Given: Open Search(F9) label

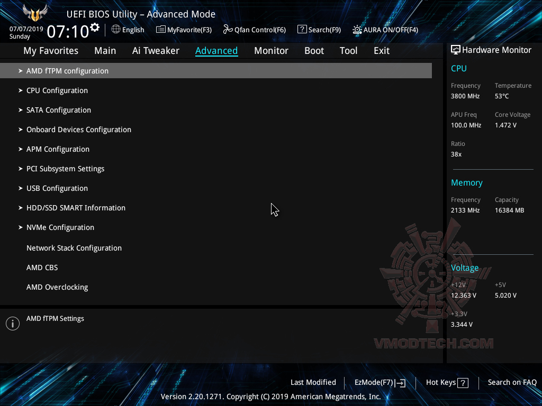Looking at the screenshot, I should coord(324,30).
